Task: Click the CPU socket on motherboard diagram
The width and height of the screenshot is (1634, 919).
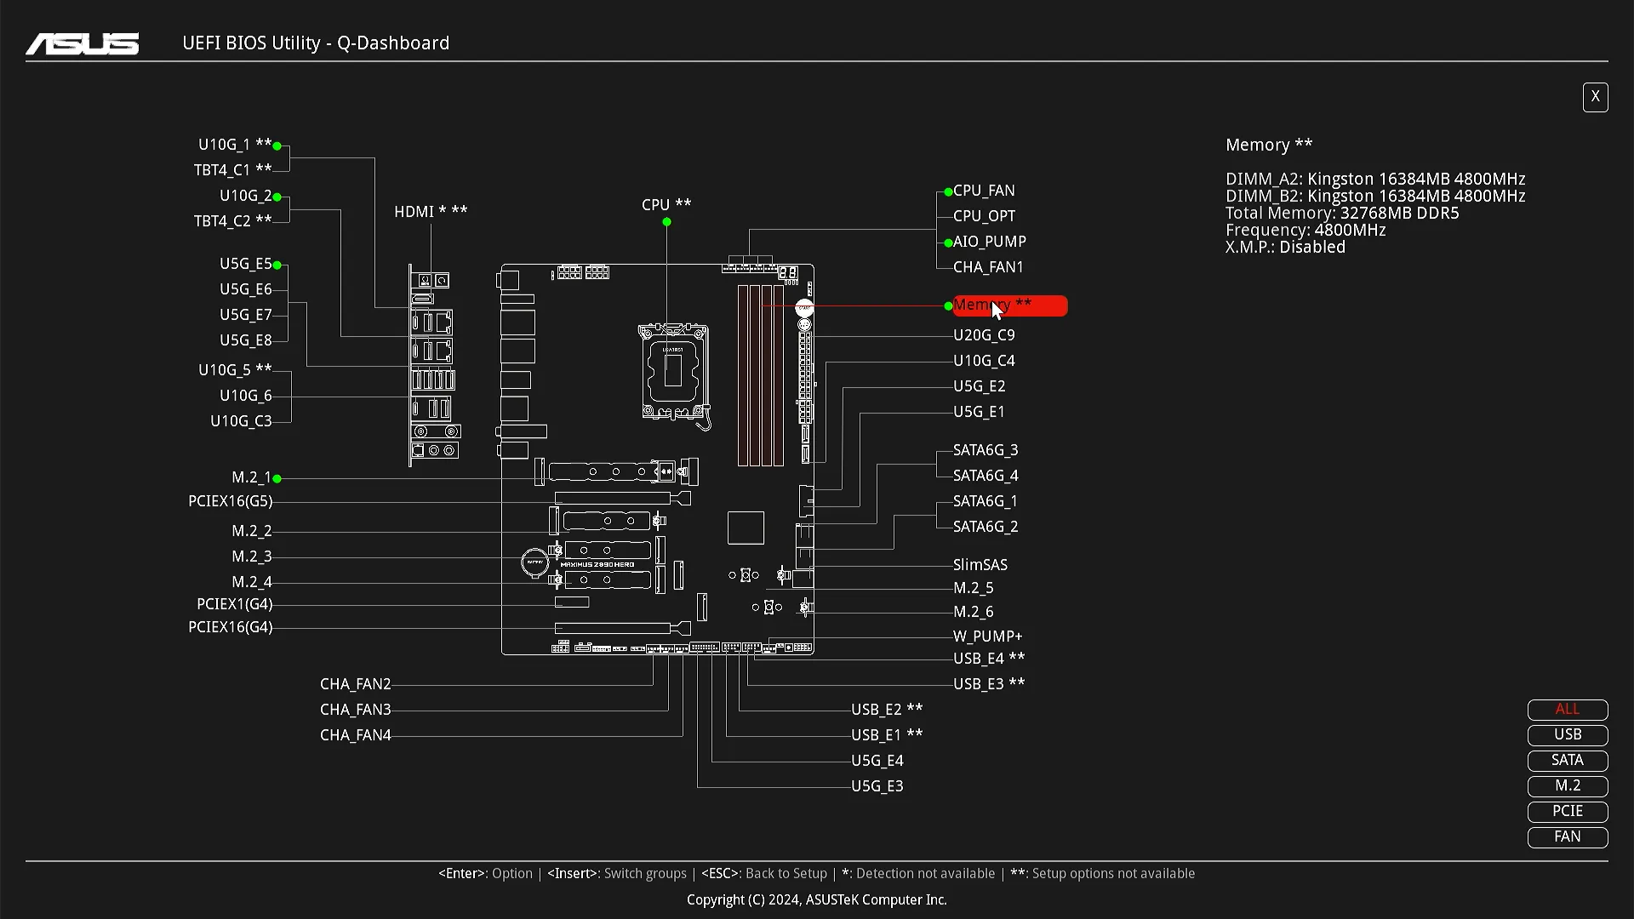Action: 673,372
